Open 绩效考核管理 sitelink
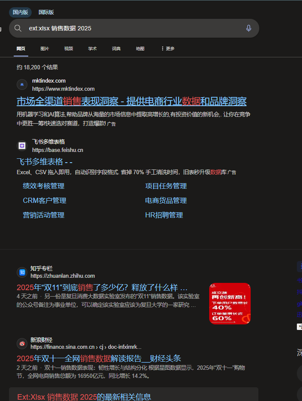Screen dimensions: 302x401 coord(44,186)
